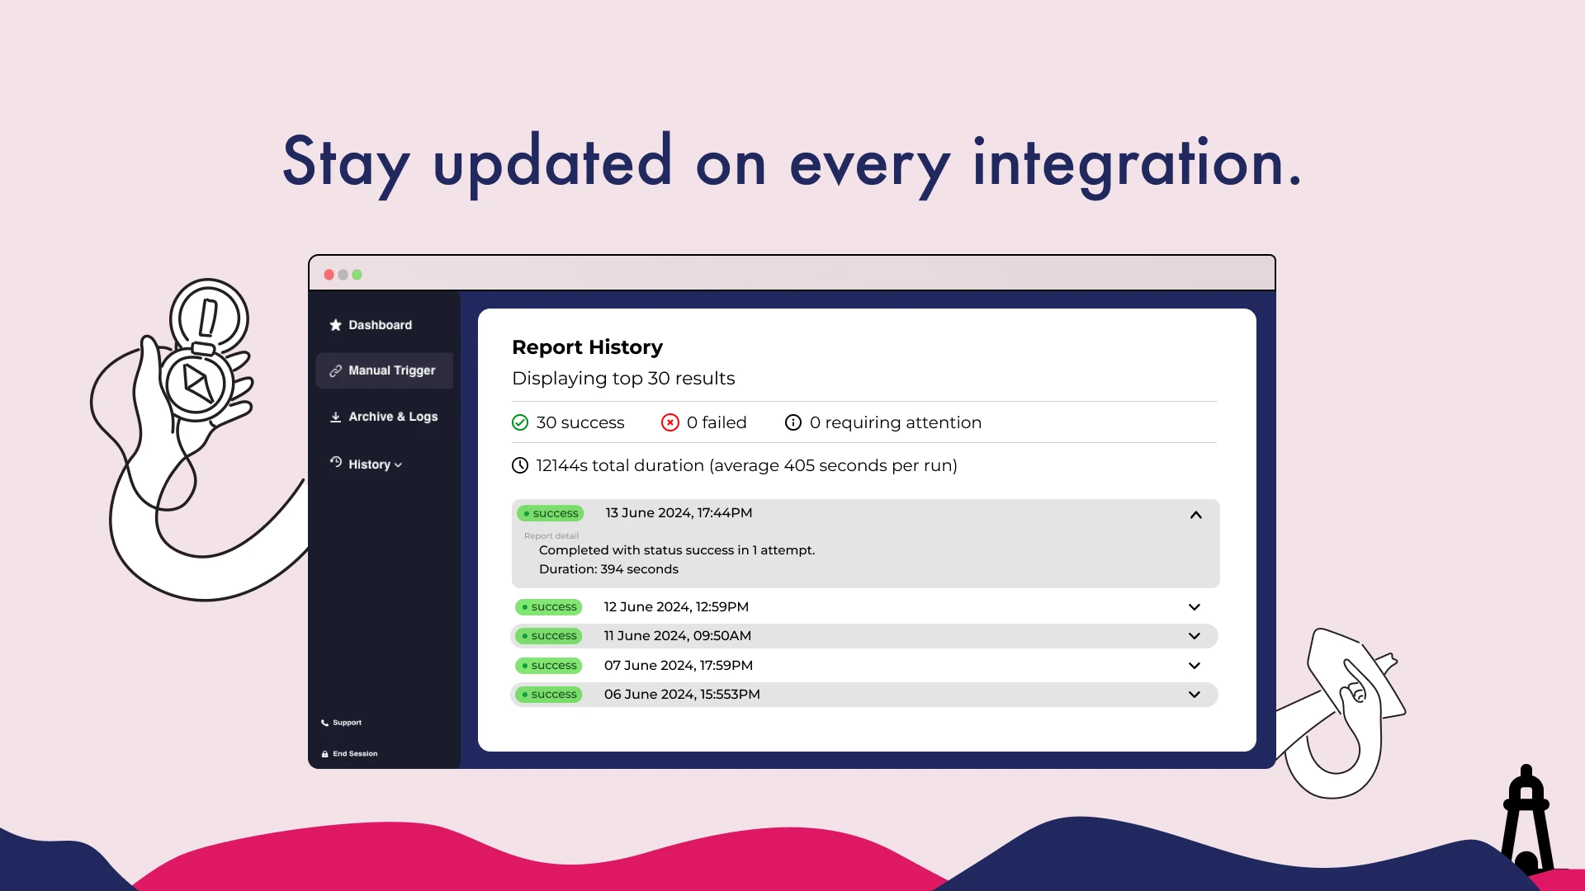
Task: Click the requiring attention info icon
Action: 792,423
